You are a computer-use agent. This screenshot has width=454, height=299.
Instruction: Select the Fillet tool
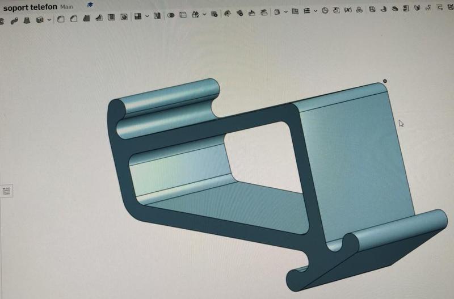click(x=61, y=19)
